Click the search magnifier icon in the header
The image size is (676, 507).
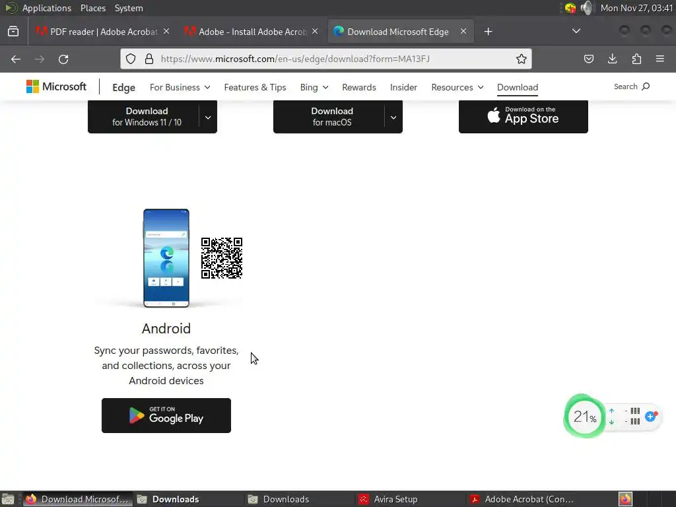point(646,86)
